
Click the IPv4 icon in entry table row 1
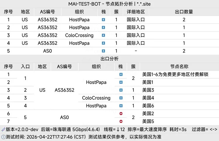[x=103, y=20]
